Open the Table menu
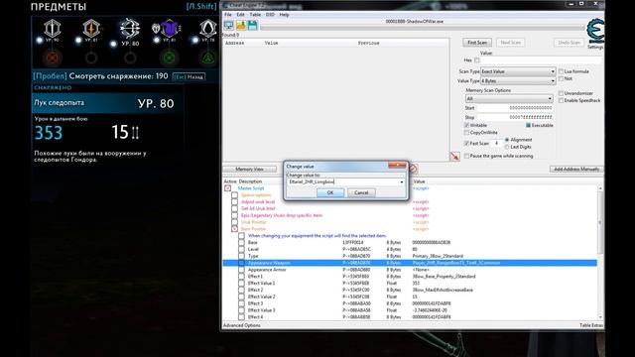Screen dimensions: 635x357 [255, 15]
